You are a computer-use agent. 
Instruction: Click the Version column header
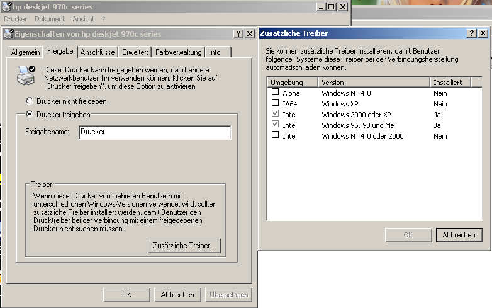click(374, 83)
